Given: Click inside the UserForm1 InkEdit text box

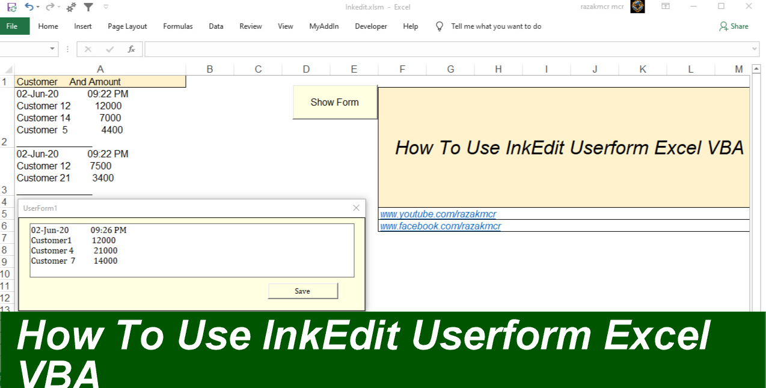Looking at the screenshot, I should [192, 250].
